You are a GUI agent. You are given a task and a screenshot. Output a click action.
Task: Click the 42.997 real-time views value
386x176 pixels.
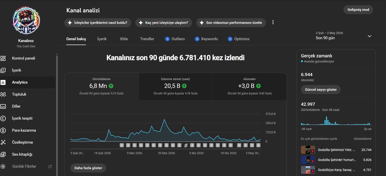click(x=308, y=104)
